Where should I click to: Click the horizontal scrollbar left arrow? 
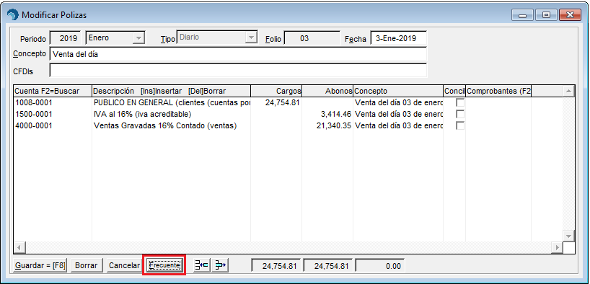[19, 247]
